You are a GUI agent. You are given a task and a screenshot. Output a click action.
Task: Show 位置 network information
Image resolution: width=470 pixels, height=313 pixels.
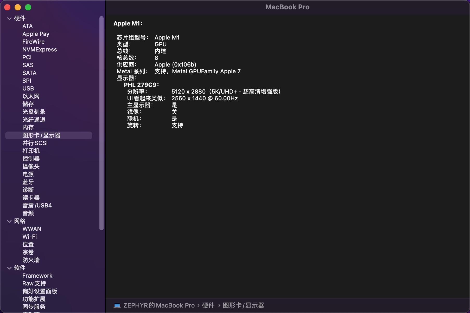tap(28, 245)
